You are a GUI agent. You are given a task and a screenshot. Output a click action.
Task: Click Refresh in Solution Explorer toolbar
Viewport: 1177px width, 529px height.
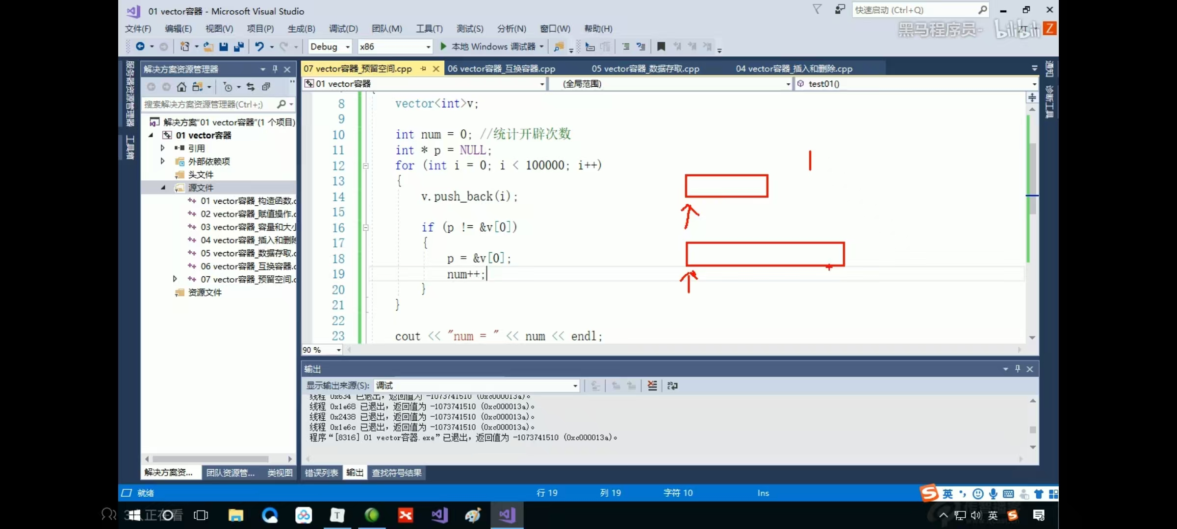click(251, 87)
